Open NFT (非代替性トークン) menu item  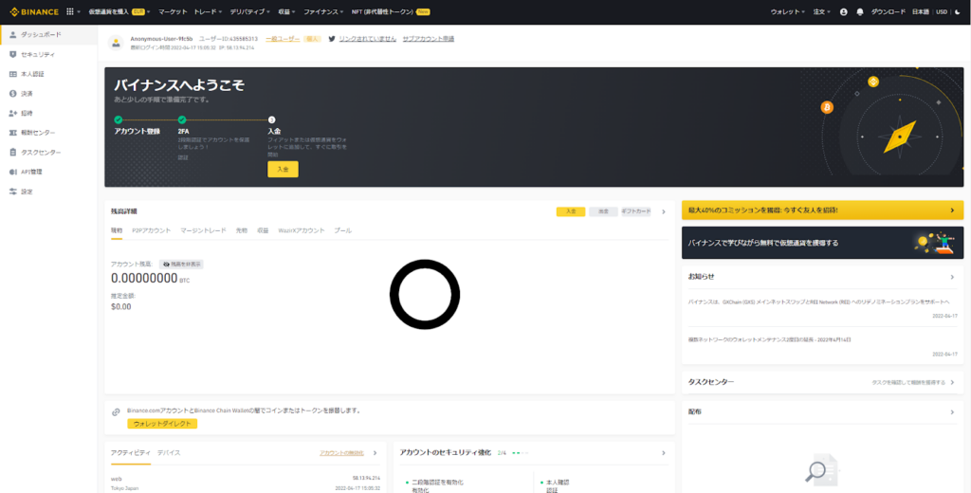tap(391, 11)
